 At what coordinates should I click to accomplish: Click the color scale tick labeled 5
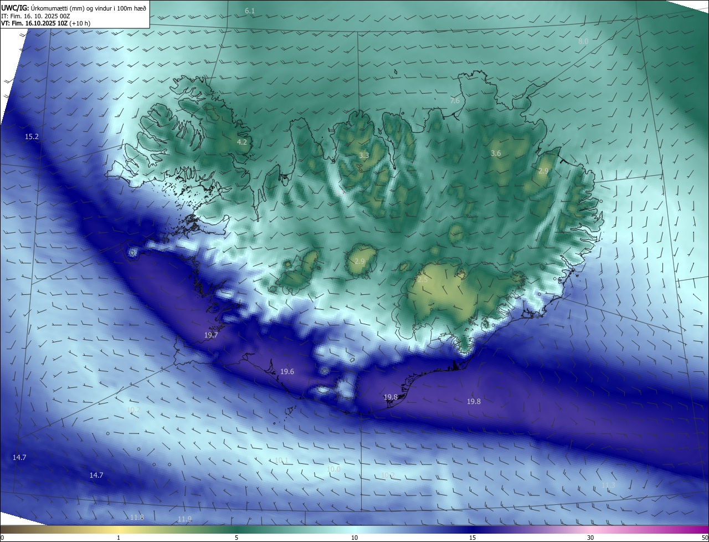point(237,538)
